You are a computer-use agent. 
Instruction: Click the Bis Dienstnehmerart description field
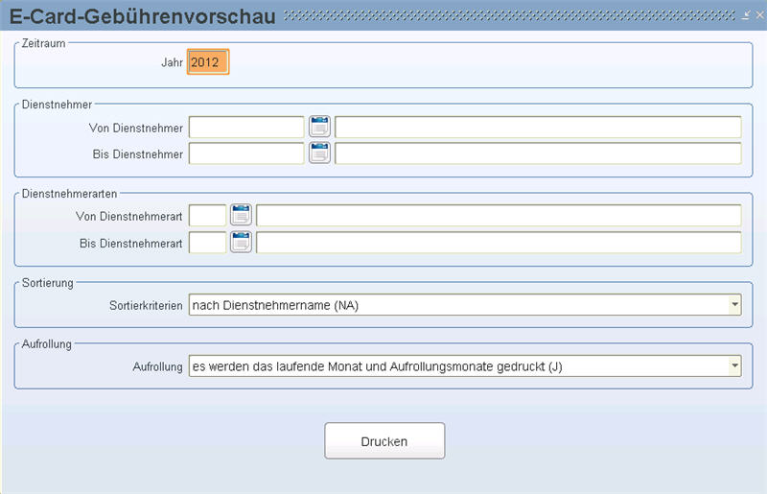coord(499,243)
